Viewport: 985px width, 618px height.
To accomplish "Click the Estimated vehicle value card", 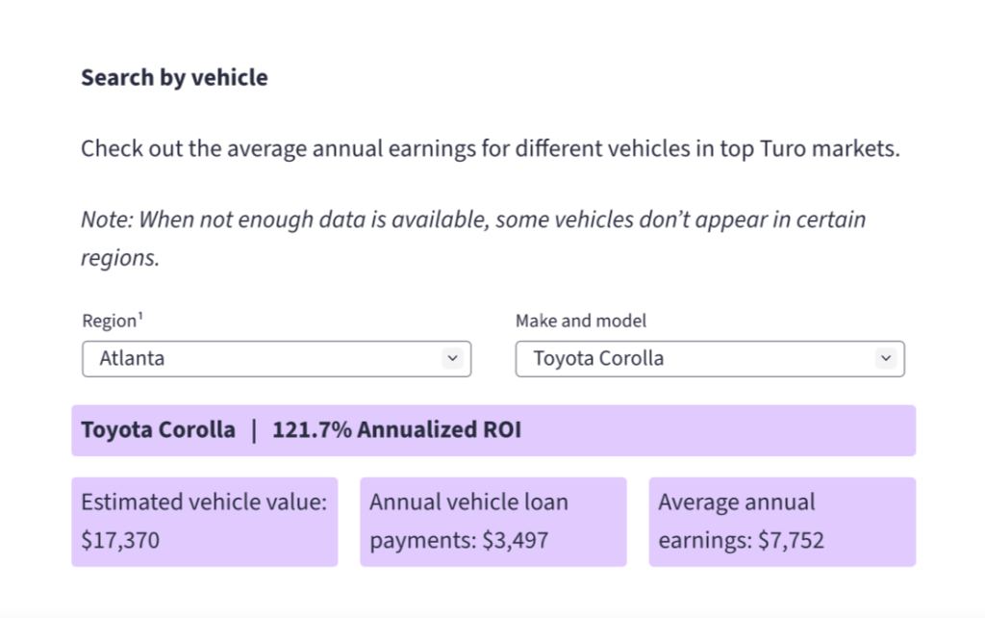I will click(204, 521).
